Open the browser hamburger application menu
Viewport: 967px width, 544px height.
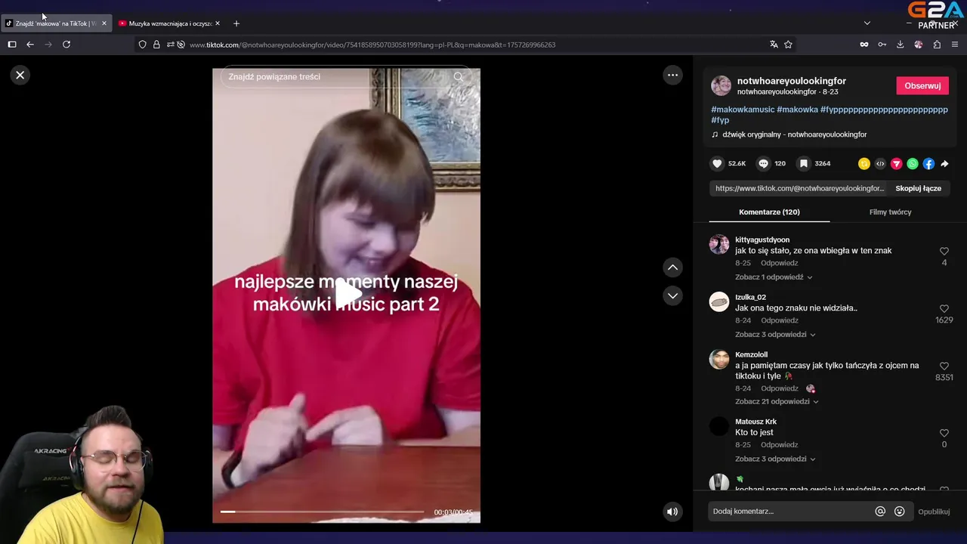[x=955, y=45]
